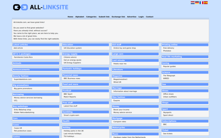Open Eriks Webshop shop link
Viewport: 221px width, 138px height.
[22, 110]
